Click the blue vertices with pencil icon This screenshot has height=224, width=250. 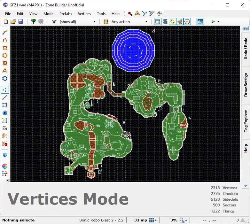[x=152, y=13]
